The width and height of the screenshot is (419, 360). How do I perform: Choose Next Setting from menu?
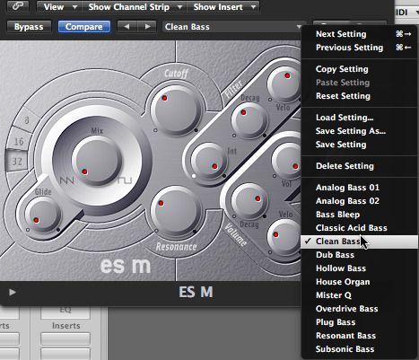click(359, 34)
